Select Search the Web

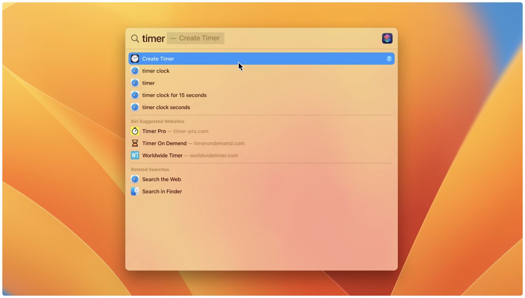[262, 179]
